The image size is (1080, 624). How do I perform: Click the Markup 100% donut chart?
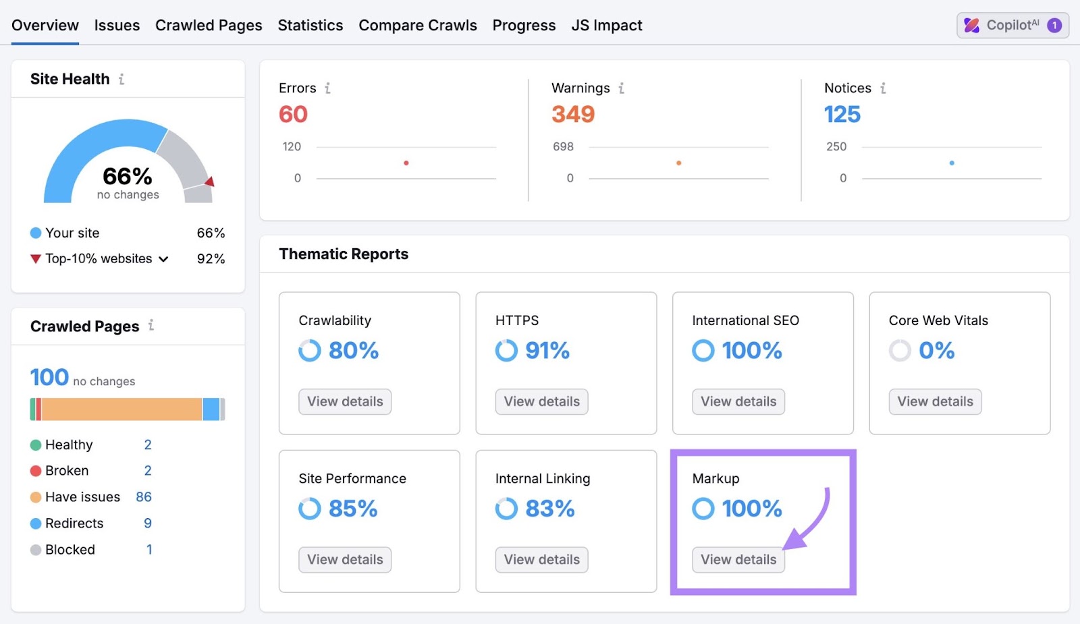click(703, 508)
